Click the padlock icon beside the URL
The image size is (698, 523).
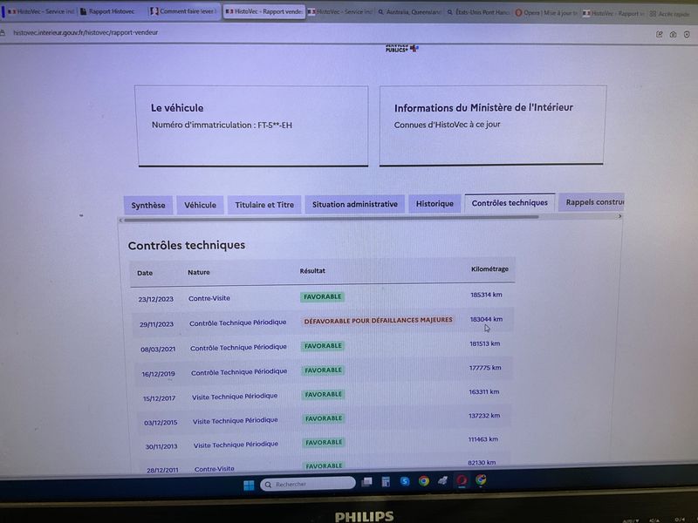tap(3, 32)
